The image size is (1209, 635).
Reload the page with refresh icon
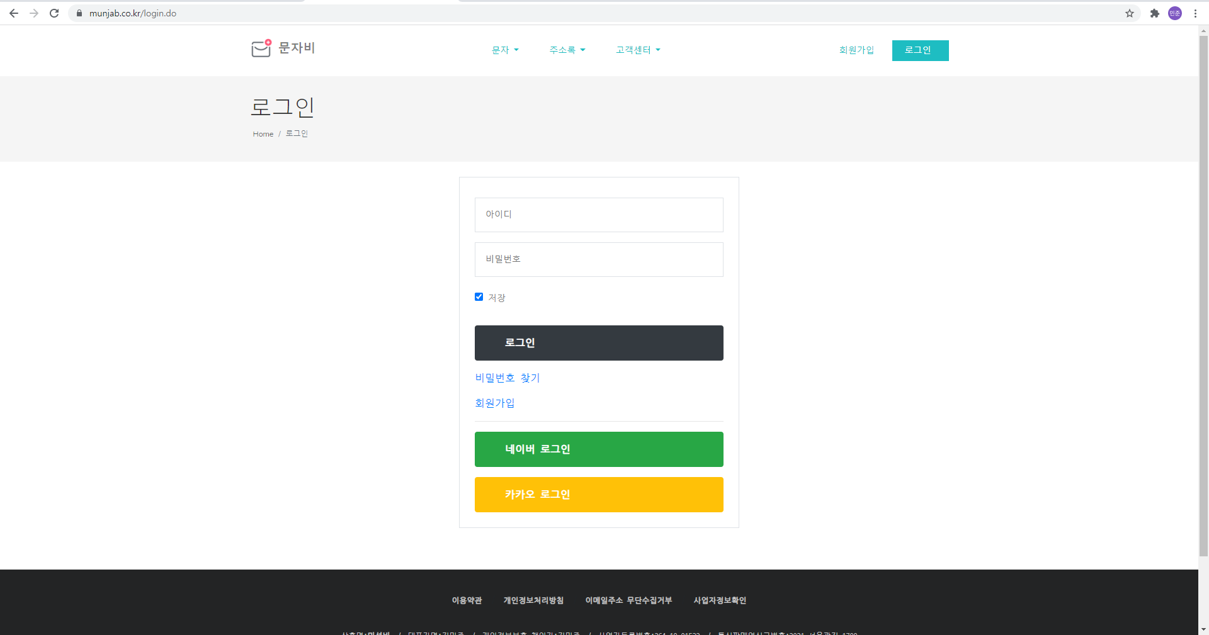tap(54, 13)
